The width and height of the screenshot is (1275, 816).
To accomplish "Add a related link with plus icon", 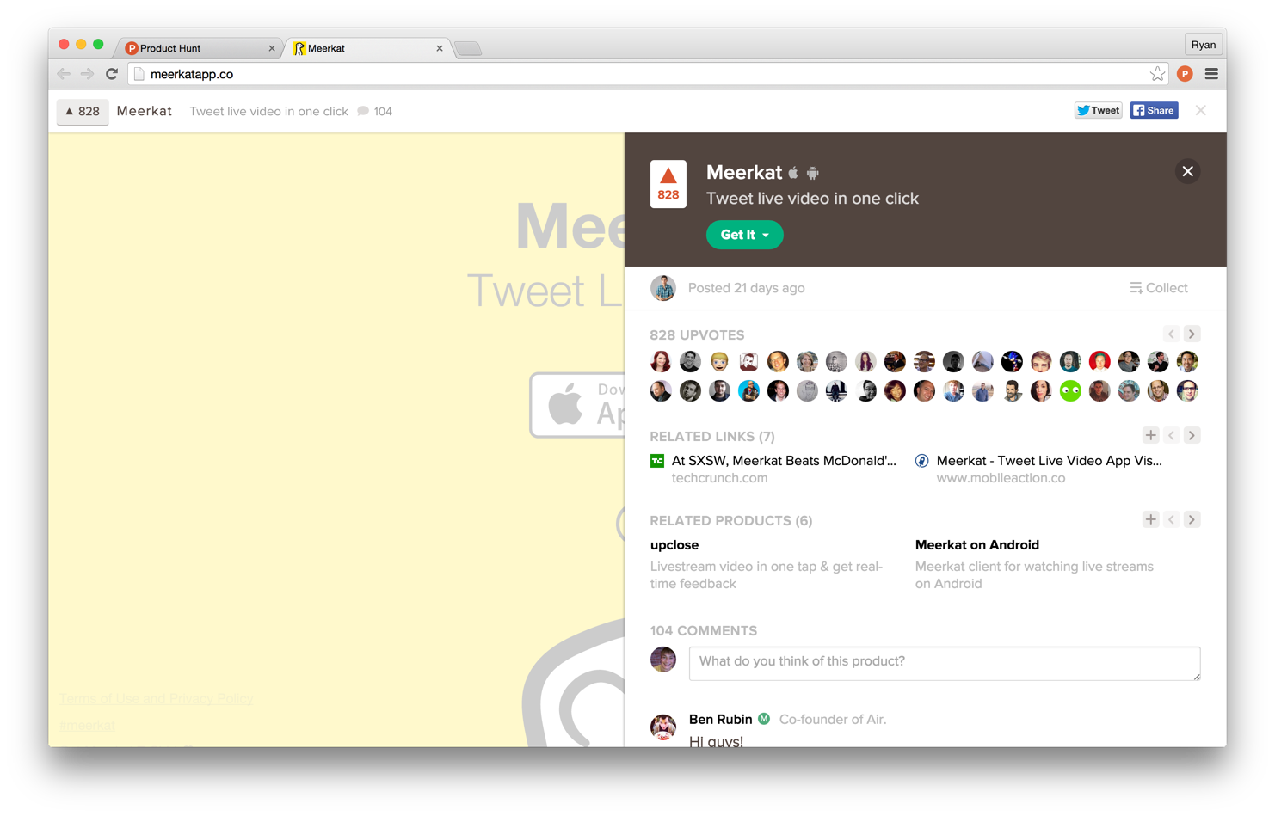I will tap(1150, 435).
